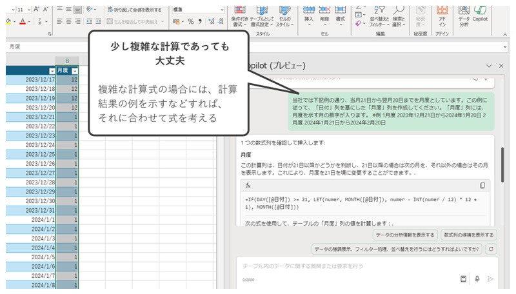Open 条件付き書式 conditional formatting menu
Viewport: 516px width, 294px height.
tap(239, 17)
